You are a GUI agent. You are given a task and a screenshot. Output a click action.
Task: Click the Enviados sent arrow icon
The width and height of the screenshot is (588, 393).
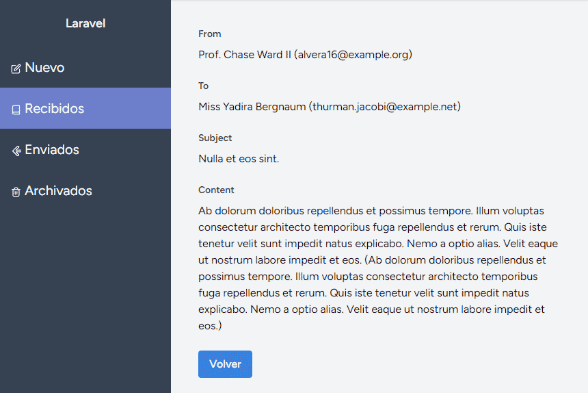tap(16, 151)
